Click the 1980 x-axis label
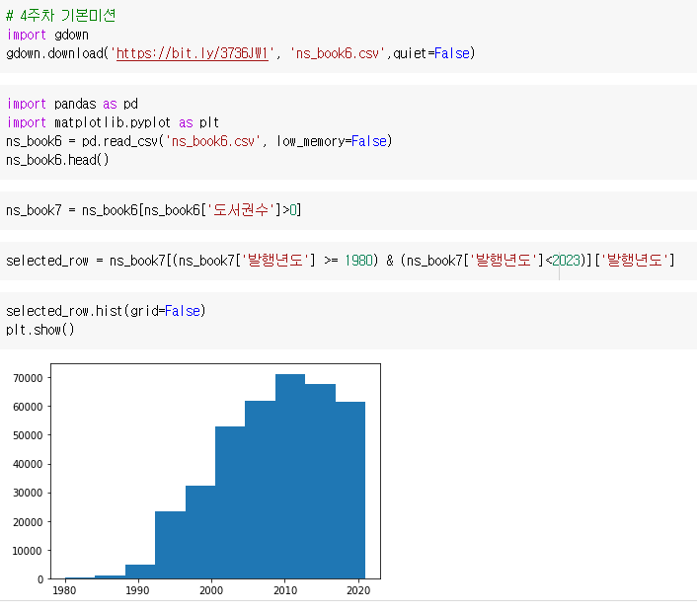This screenshot has width=697, height=613. click(64, 590)
